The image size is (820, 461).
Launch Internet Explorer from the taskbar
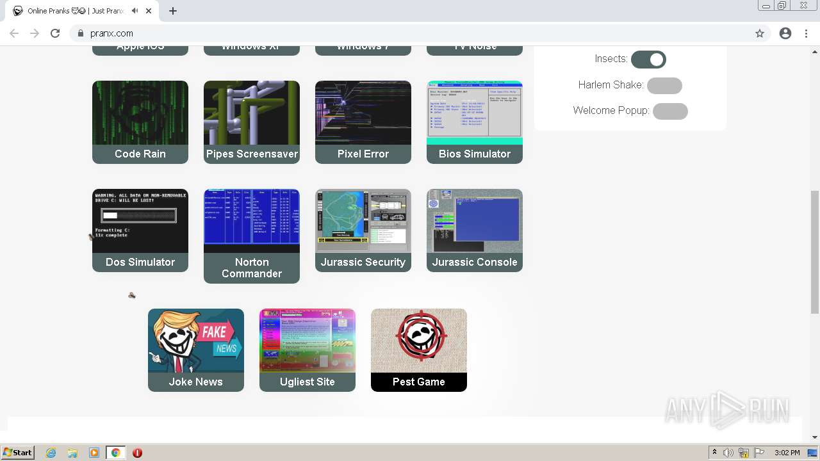click(51, 453)
